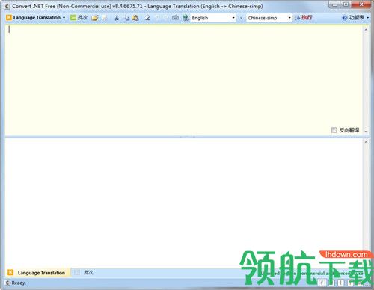Click the upper pane scroll down arrow
Viewport: 374px width, 290px height.
366,132
